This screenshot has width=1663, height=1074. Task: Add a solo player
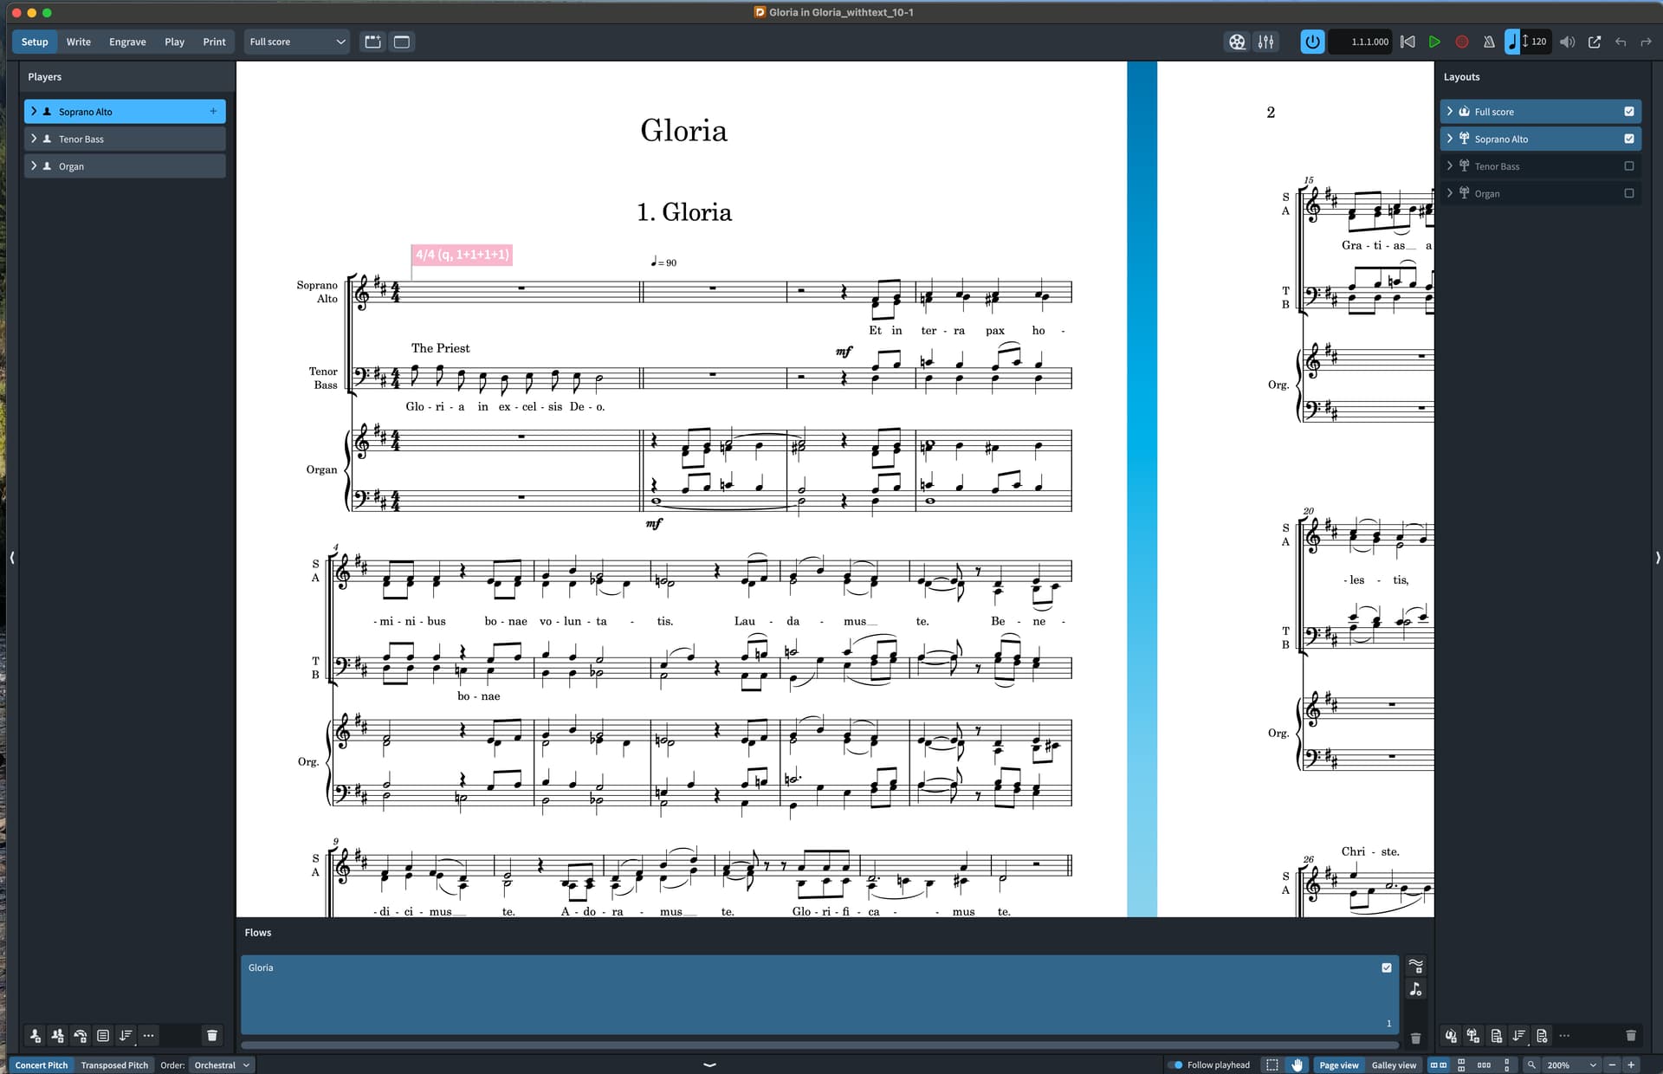click(35, 1035)
